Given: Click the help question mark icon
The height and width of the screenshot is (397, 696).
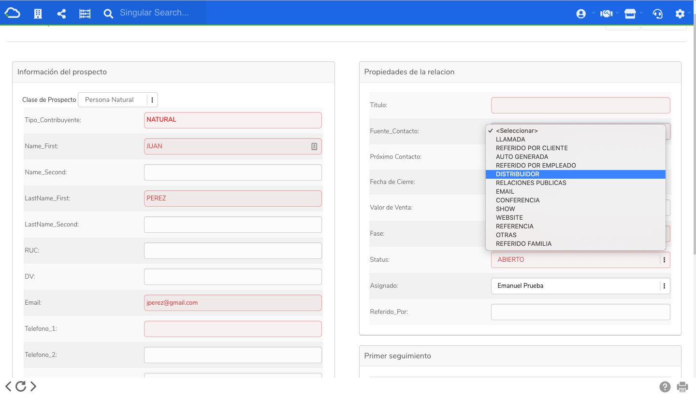Looking at the screenshot, I should point(665,386).
